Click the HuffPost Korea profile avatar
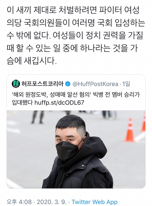 coord(16,84)
